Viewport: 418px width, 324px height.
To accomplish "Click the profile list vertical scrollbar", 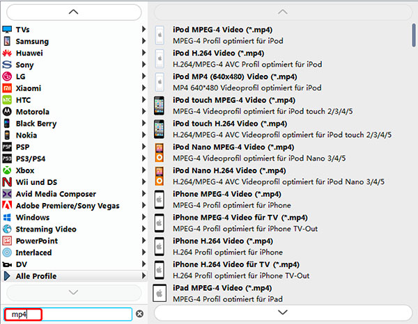I will 414,35.
